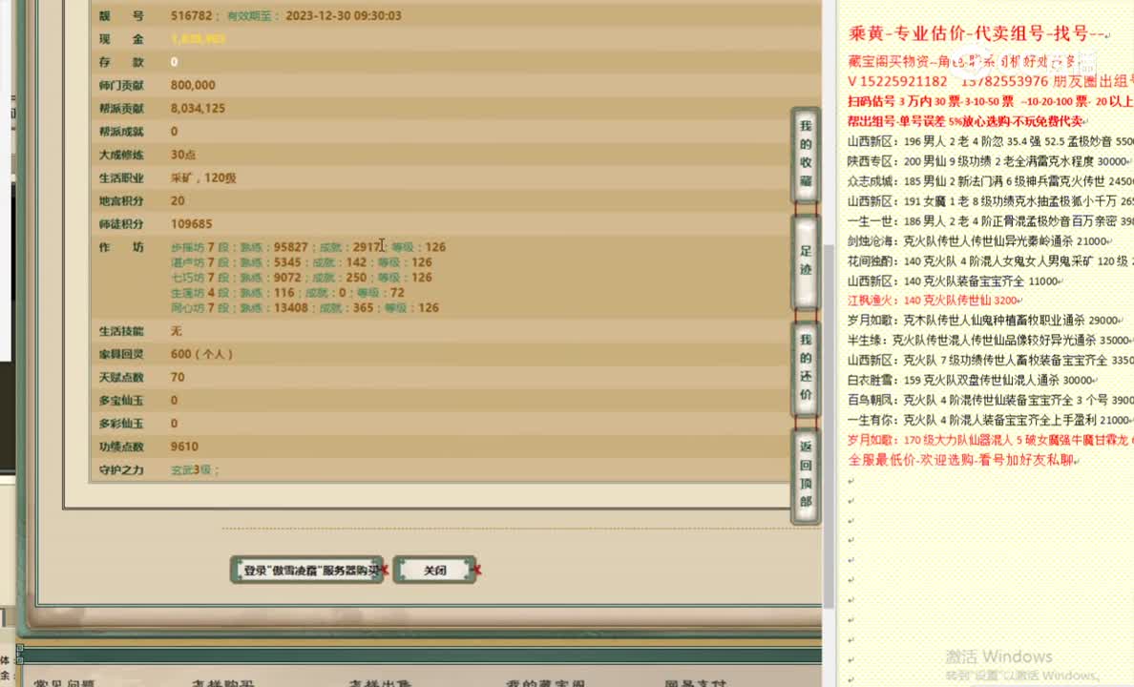
Task: Click document line 众志成城: 185男仙
Action: tap(990, 180)
